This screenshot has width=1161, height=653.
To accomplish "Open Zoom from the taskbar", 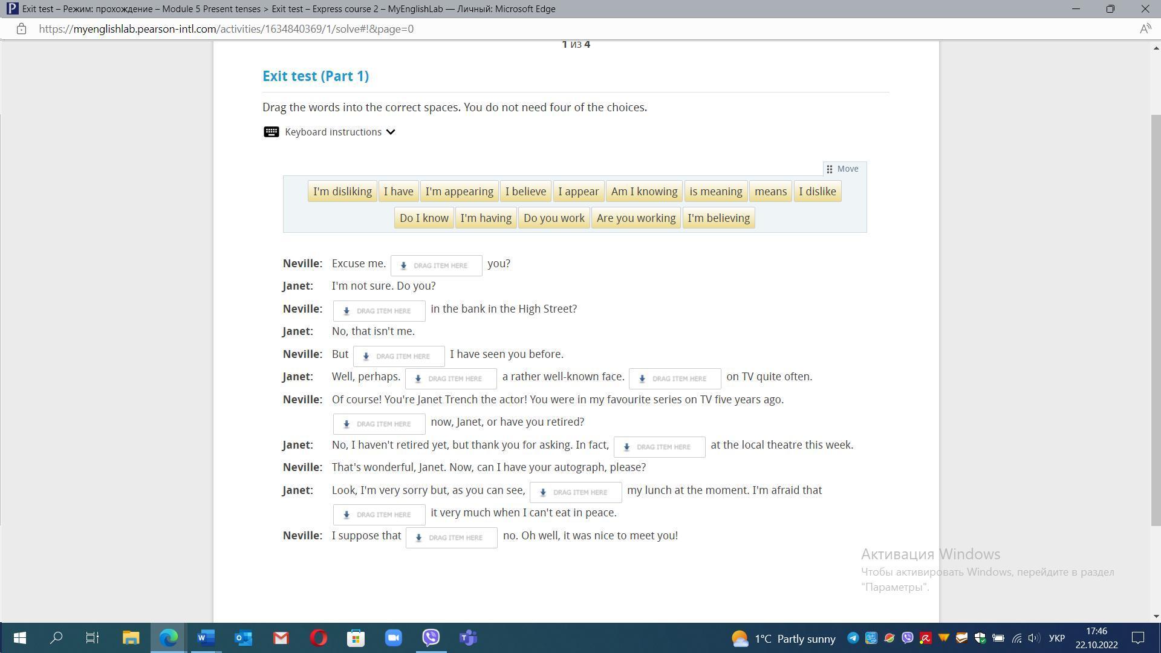I will point(393,638).
